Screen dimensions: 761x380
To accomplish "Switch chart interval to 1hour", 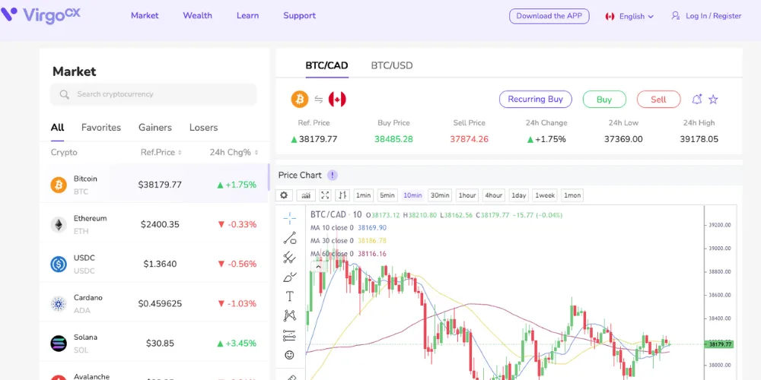I will point(467,195).
